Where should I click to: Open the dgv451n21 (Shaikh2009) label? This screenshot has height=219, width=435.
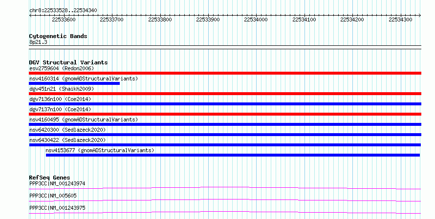62,89
